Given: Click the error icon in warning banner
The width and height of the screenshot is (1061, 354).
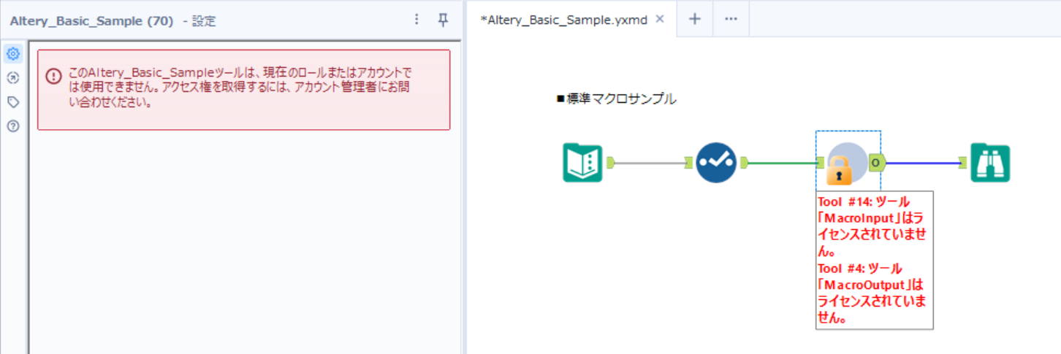Looking at the screenshot, I should coord(53,76).
